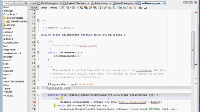Toggle Rectangular Selection icon
Viewport: 200px width, 112px height.
(100, 8)
